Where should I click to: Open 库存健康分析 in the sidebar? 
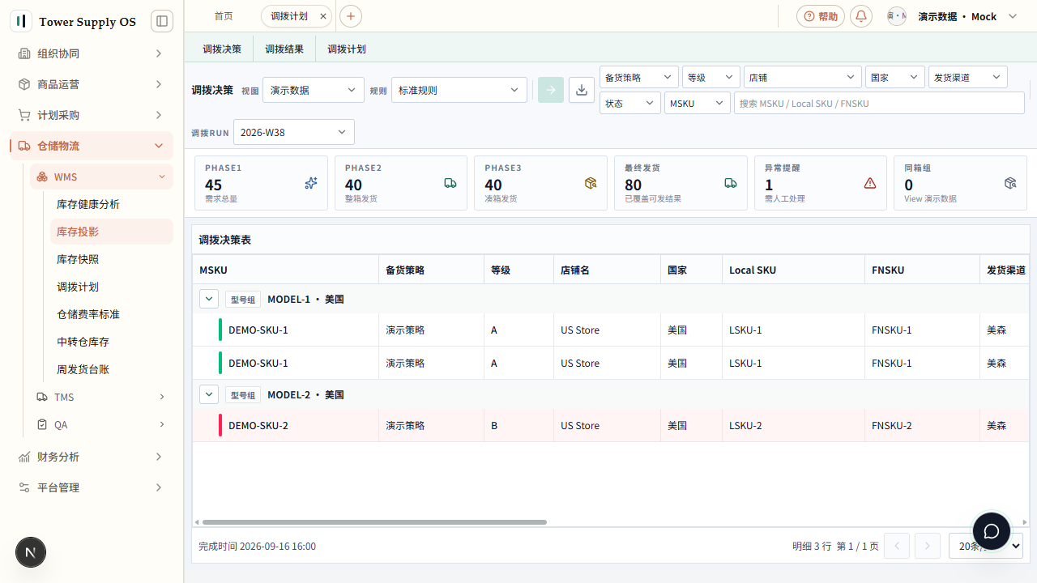click(112, 204)
